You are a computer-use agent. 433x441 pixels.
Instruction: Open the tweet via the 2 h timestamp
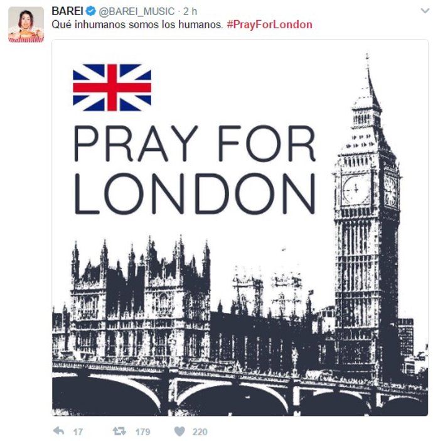190,11
